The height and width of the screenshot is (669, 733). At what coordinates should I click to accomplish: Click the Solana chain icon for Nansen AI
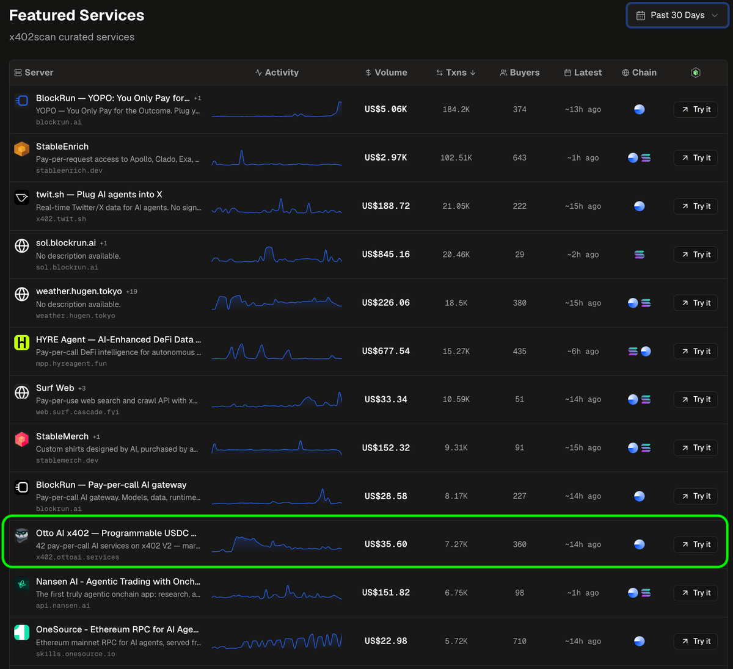(646, 593)
